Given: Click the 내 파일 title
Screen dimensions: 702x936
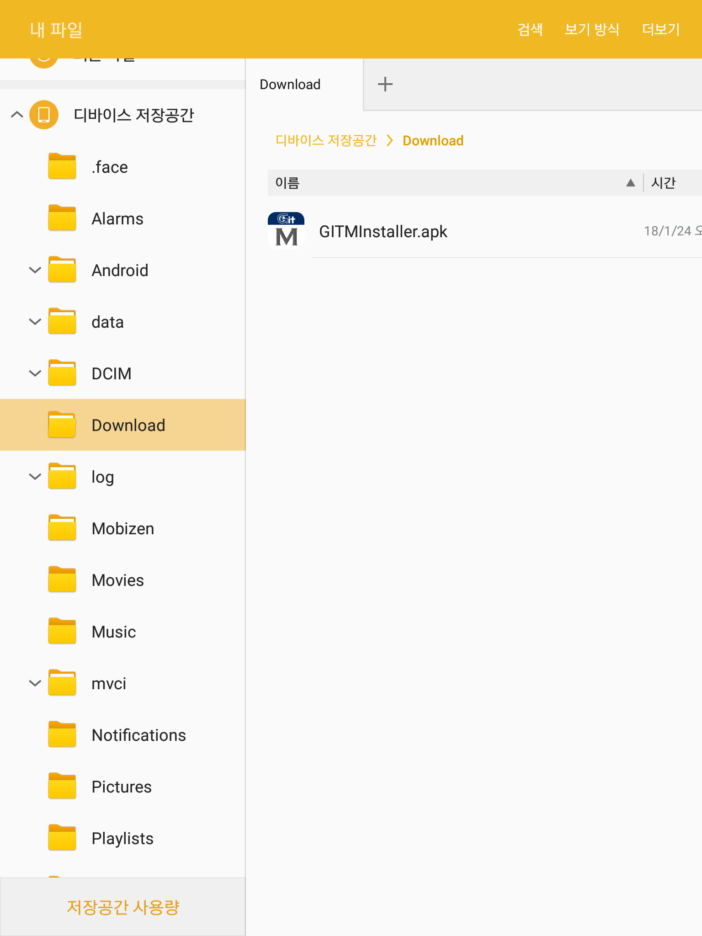Looking at the screenshot, I should pyautogui.click(x=56, y=30).
